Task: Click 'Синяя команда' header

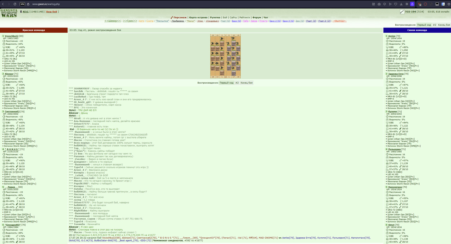Action: pyautogui.click(x=417, y=30)
